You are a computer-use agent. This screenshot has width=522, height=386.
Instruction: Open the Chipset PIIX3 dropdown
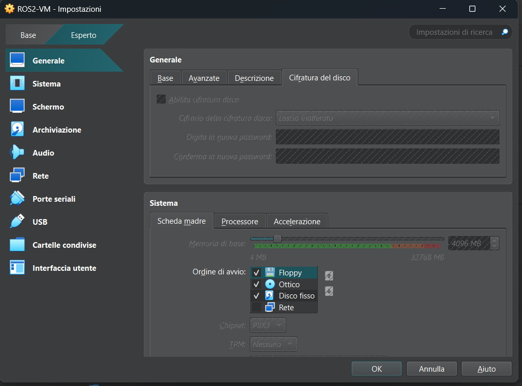[x=268, y=325]
